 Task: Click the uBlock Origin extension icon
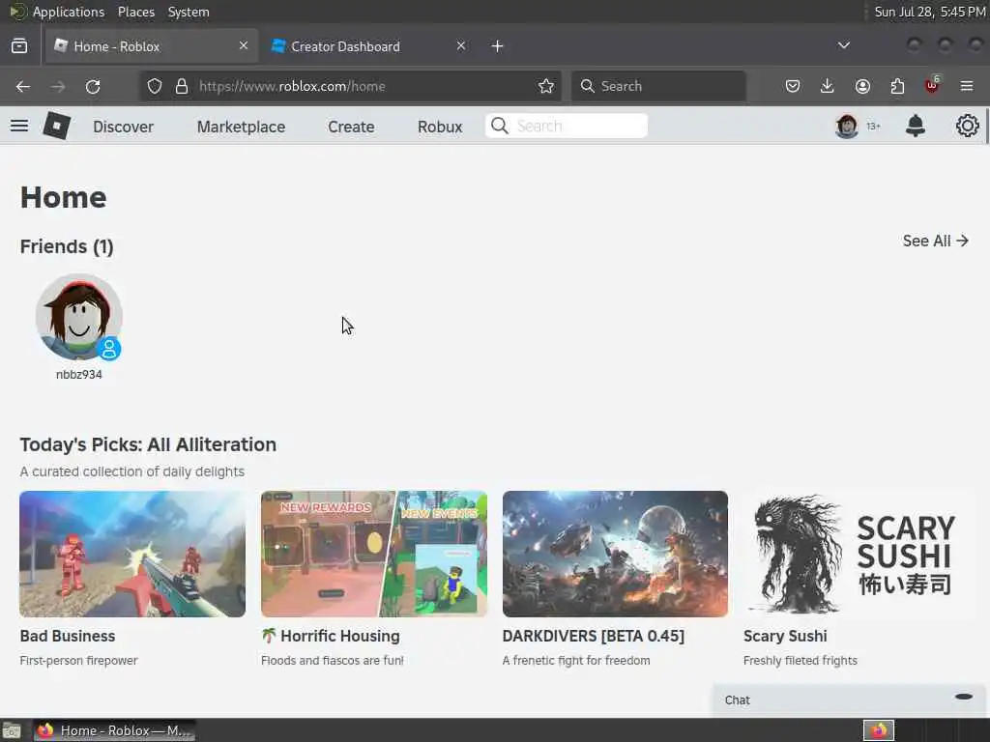pyautogui.click(x=932, y=85)
